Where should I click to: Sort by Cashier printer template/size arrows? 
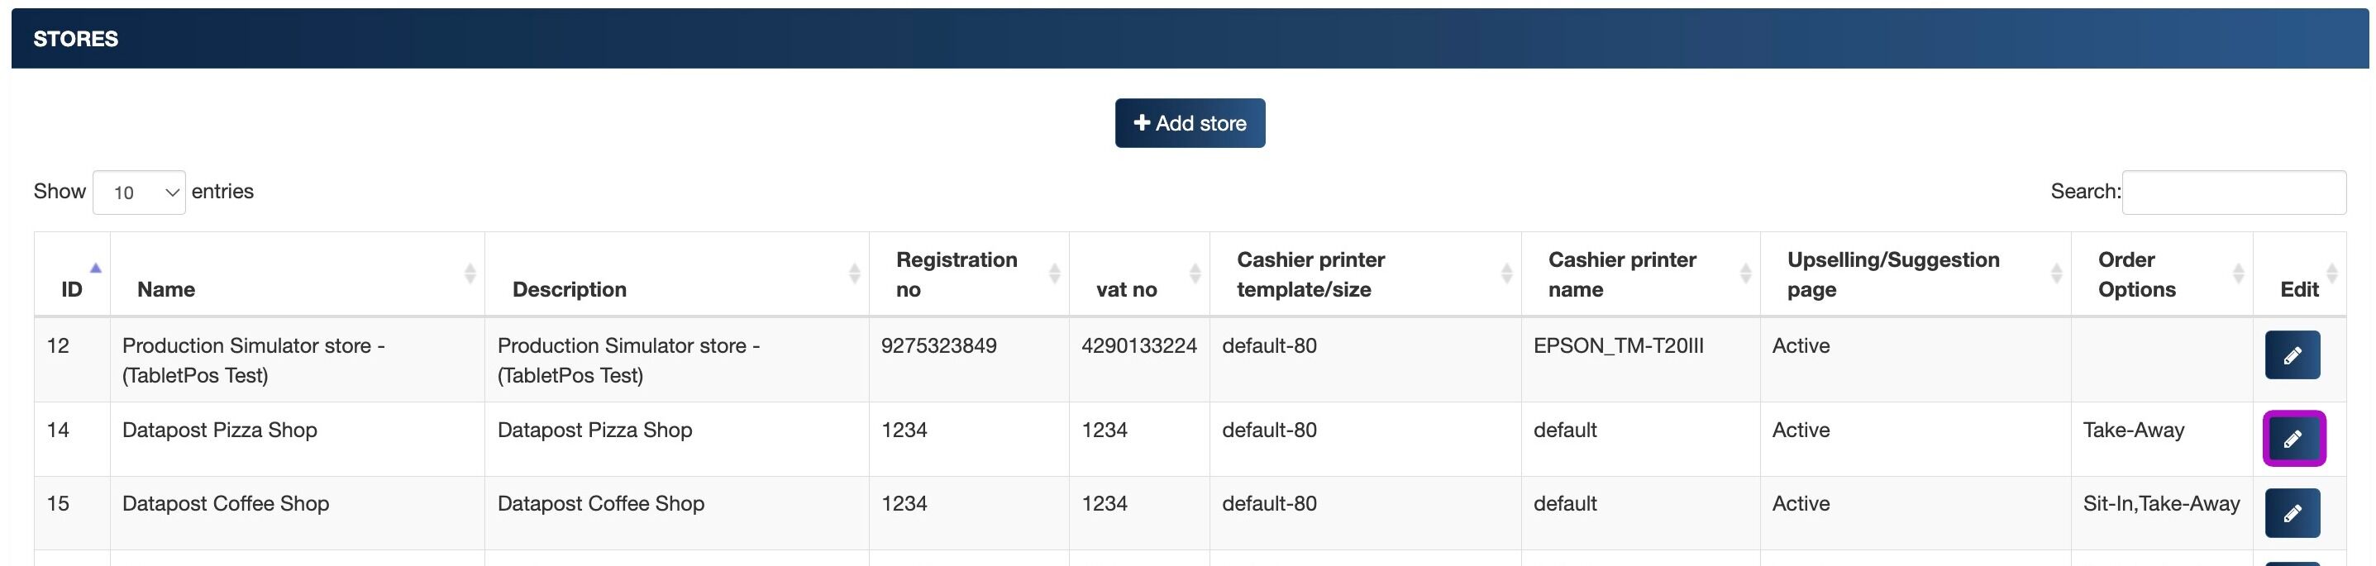1506,273
